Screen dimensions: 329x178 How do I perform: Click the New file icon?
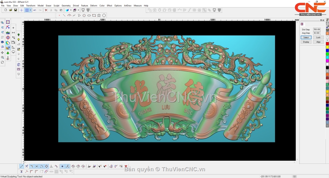(x=6, y=10)
